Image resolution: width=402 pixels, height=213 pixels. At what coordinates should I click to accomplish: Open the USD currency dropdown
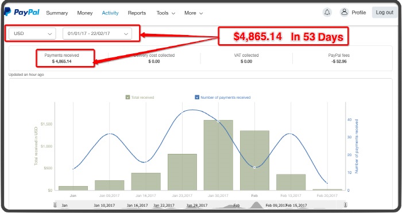click(32, 33)
